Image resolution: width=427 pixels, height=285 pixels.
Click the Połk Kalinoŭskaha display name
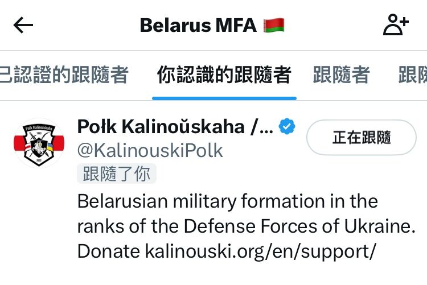(161, 127)
